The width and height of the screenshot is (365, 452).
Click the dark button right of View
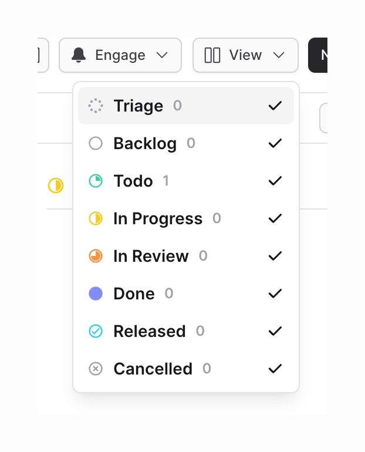click(x=318, y=55)
